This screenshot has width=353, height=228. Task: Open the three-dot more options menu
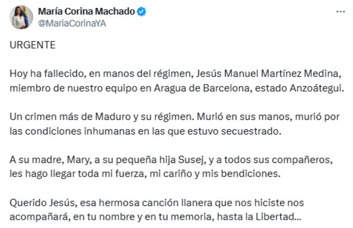click(x=341, y=11)
